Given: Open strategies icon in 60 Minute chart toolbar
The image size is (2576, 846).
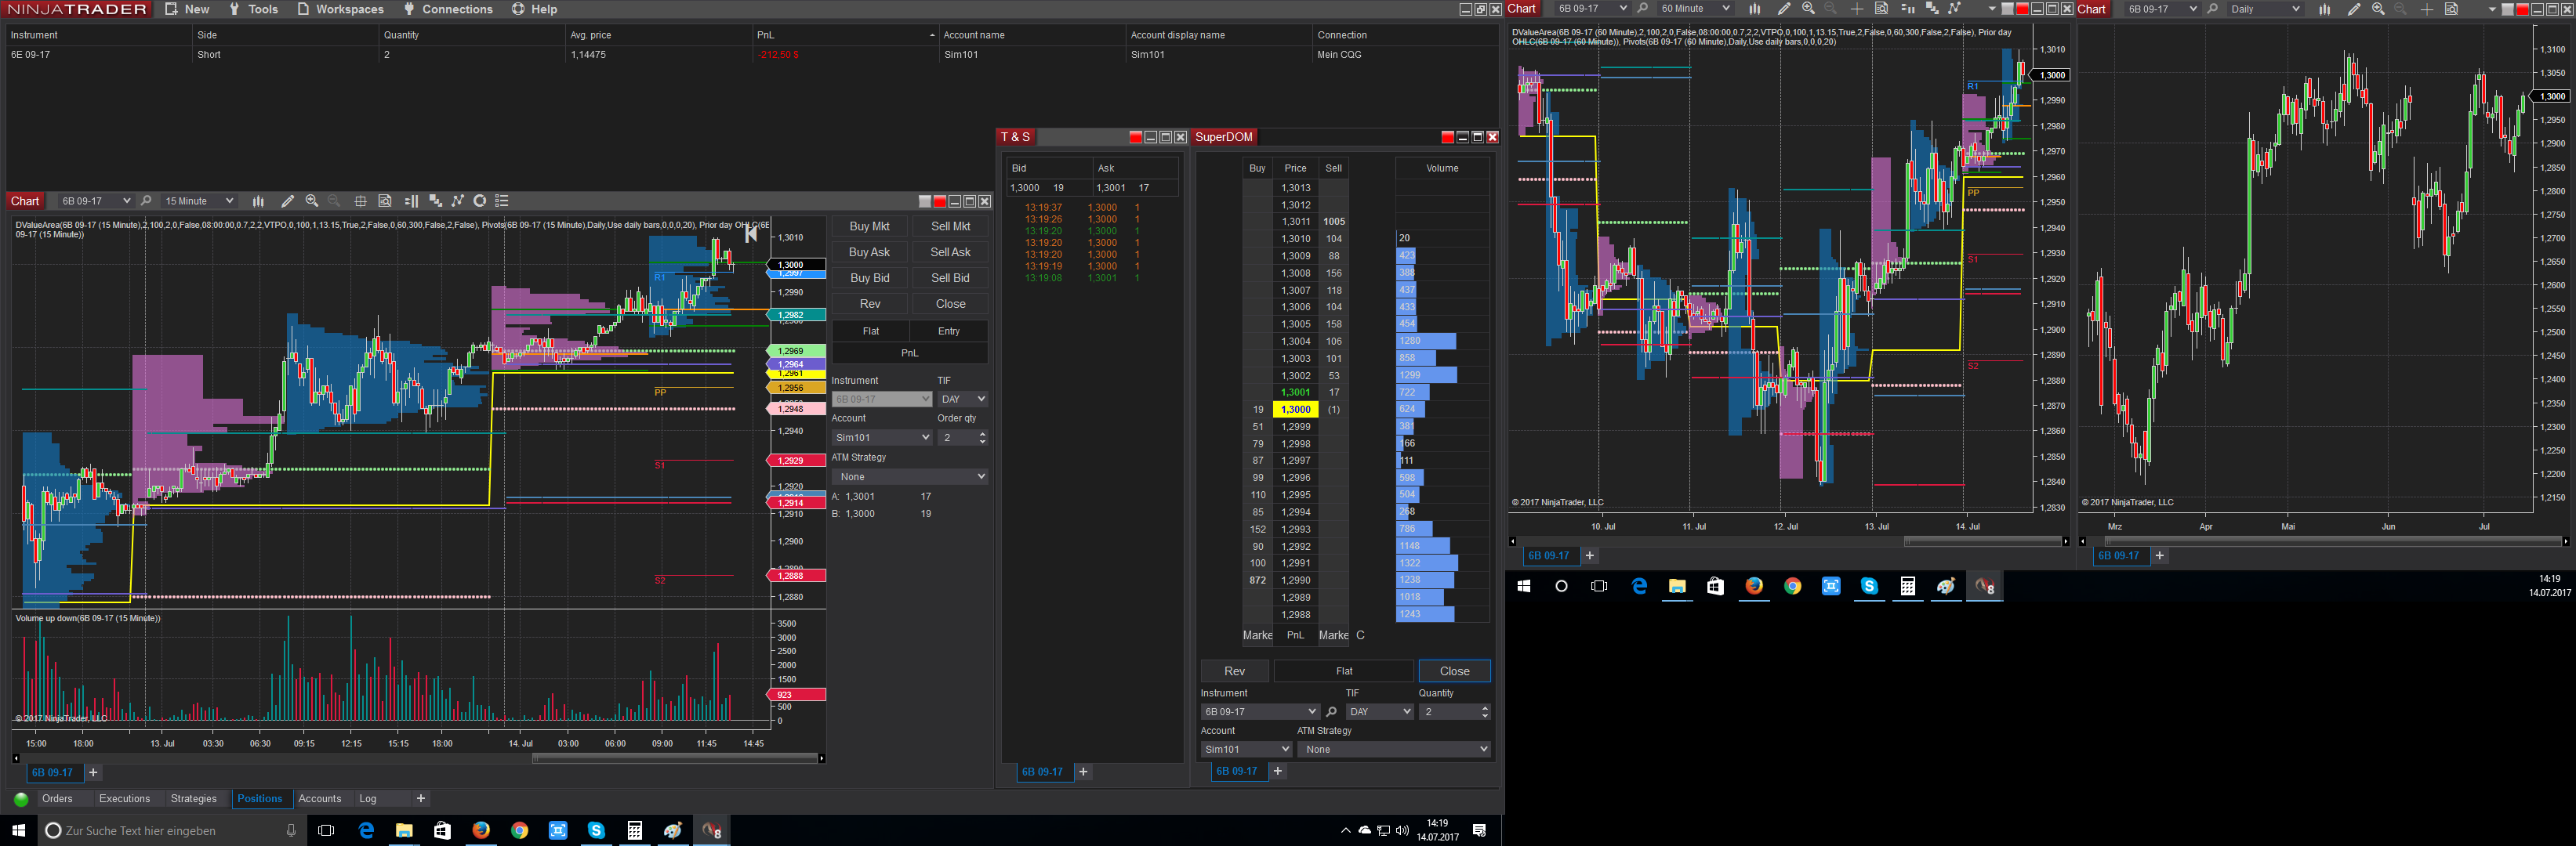Looking at the screenshot, I should [x=1954, y=9].
